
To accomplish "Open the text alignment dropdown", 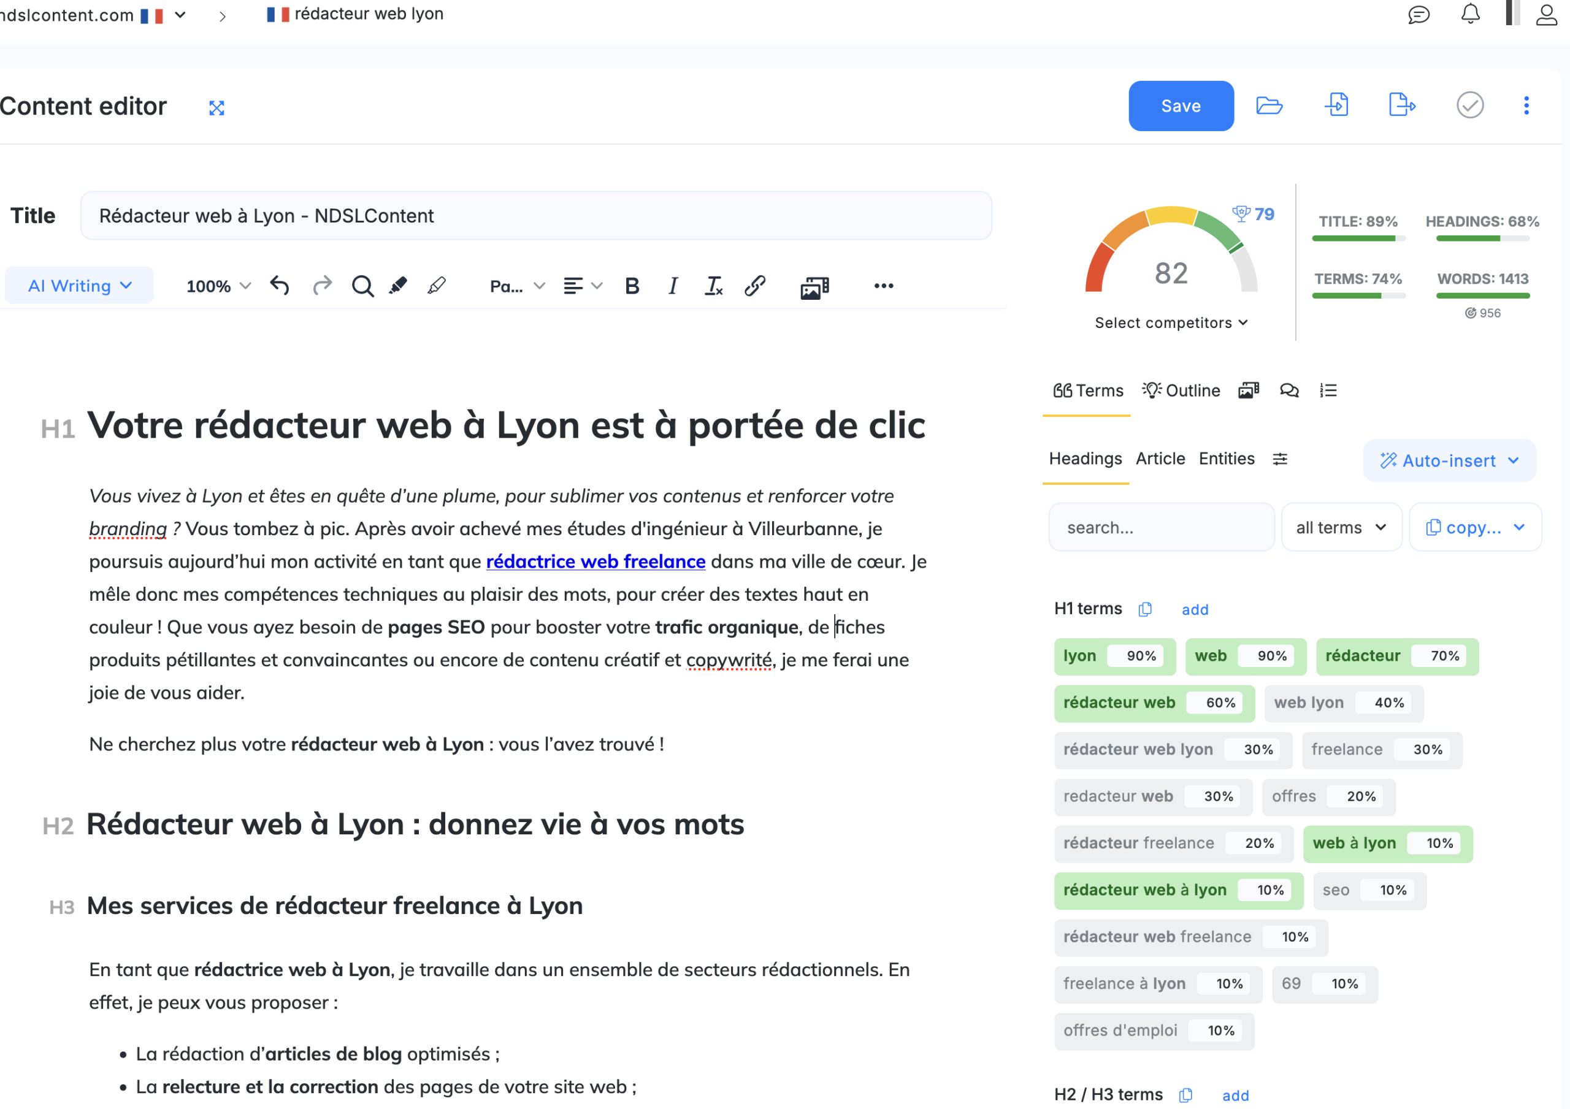I will click(x=582, y=286).
